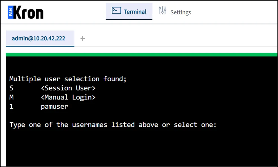Screen dimensions: 278x167
Task: Click the username prompt line in terminal
Action: [113, 125]
